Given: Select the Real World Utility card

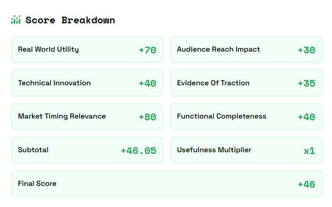Looking at the screenshot, I should [87, 49].
